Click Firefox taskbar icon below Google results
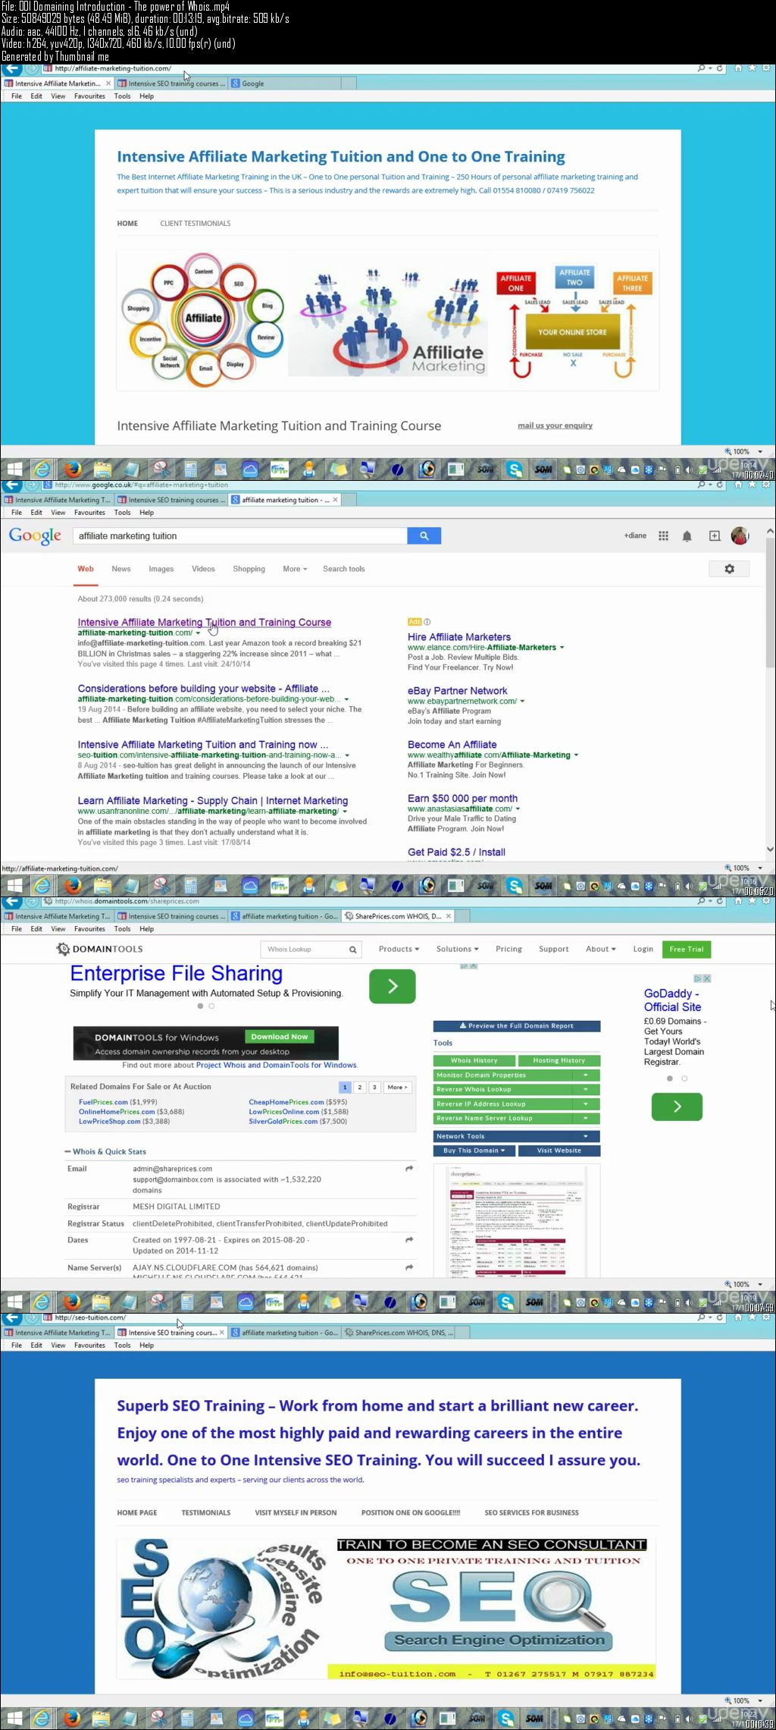776x1730 pixels. click(x=73, y=885)
